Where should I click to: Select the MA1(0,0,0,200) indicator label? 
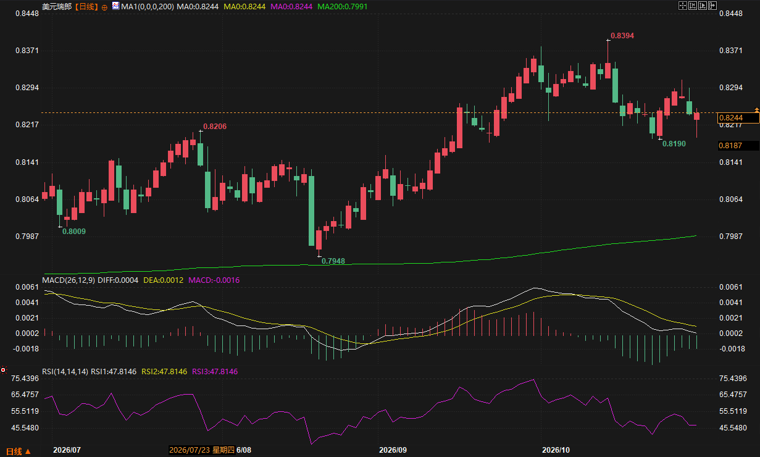tap(147, 7)
